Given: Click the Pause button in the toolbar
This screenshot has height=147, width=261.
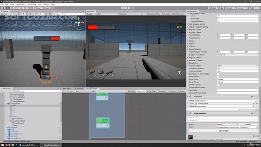Looking at the screenshot, I should (128, 8).
